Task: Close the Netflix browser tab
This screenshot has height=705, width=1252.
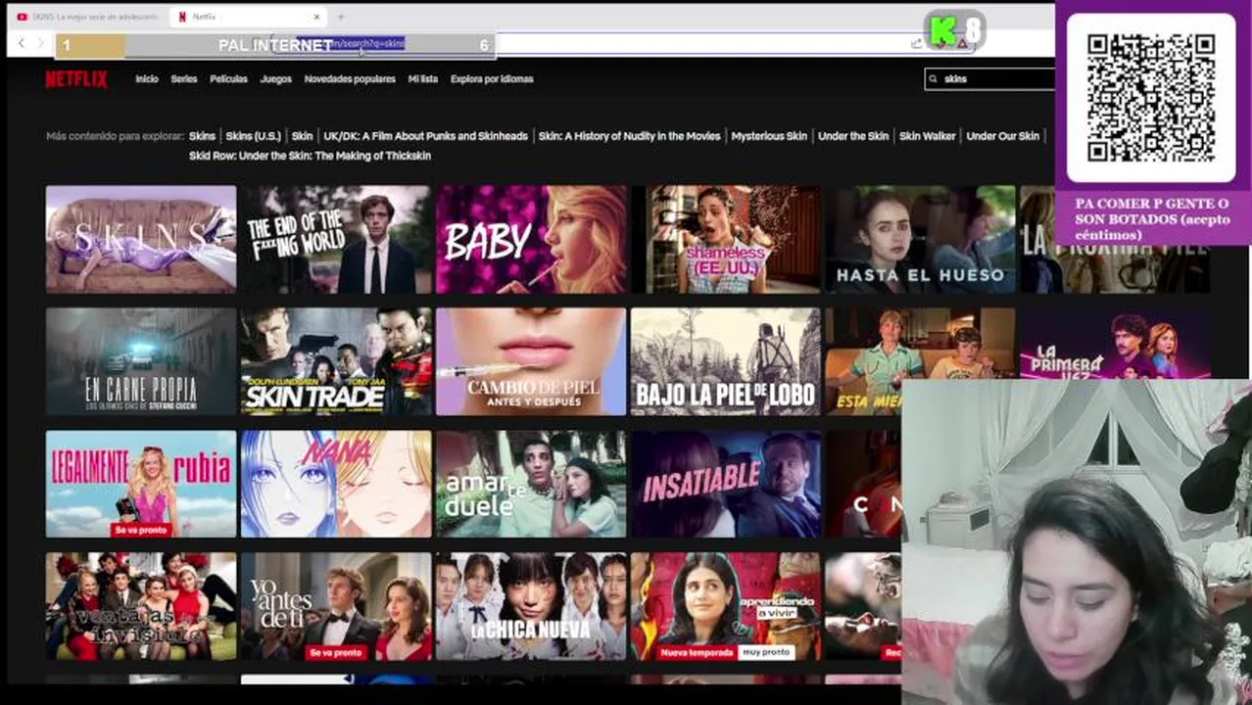Action: 316,17
